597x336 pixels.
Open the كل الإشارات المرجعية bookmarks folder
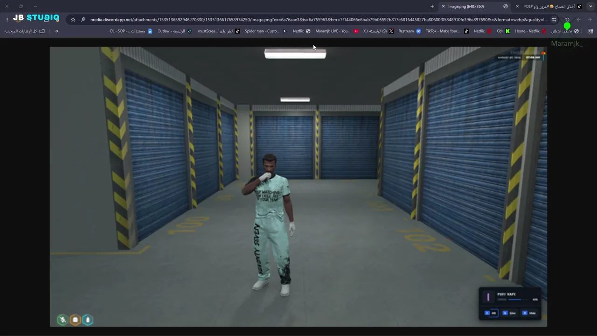click(x=25, y=31)
